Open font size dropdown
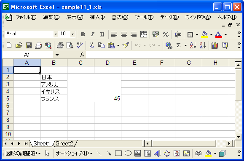The height and width of the screenshot is (161, 244). 72,34
